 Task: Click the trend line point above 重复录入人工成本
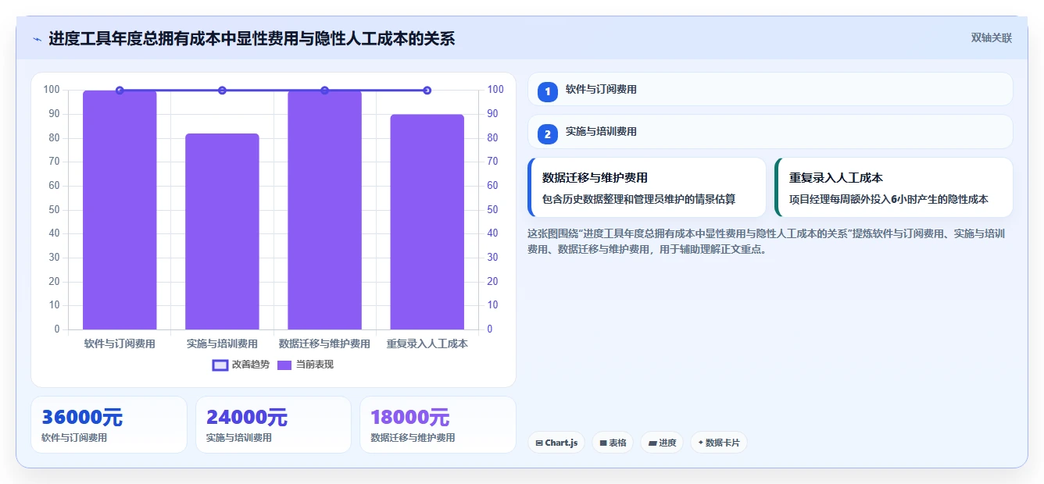427,91
